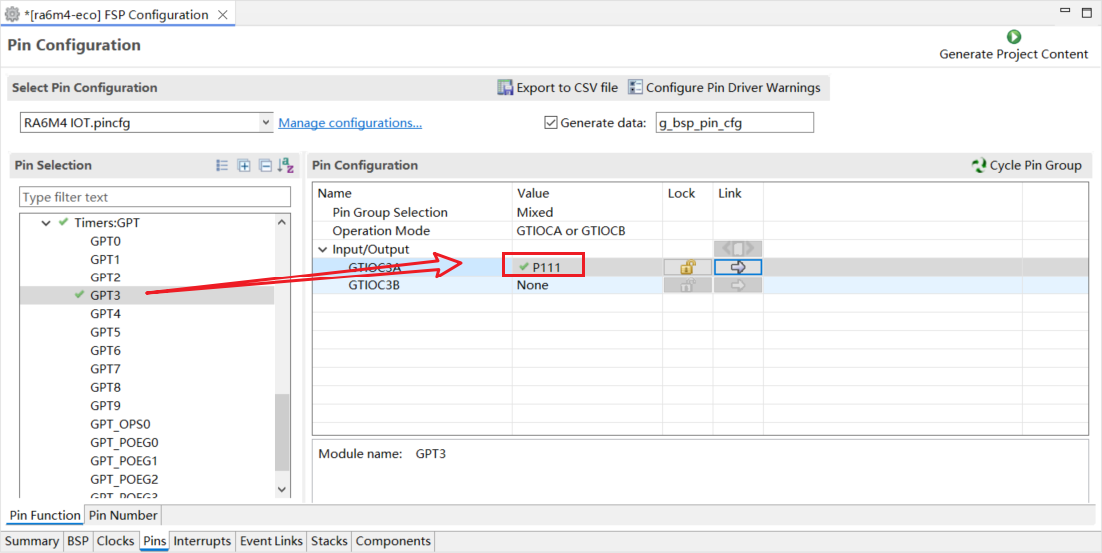Viewport: 1102px width, 553px height.
Task: Click the Pin Selection scroll down arrow
Action: (282, 490)
